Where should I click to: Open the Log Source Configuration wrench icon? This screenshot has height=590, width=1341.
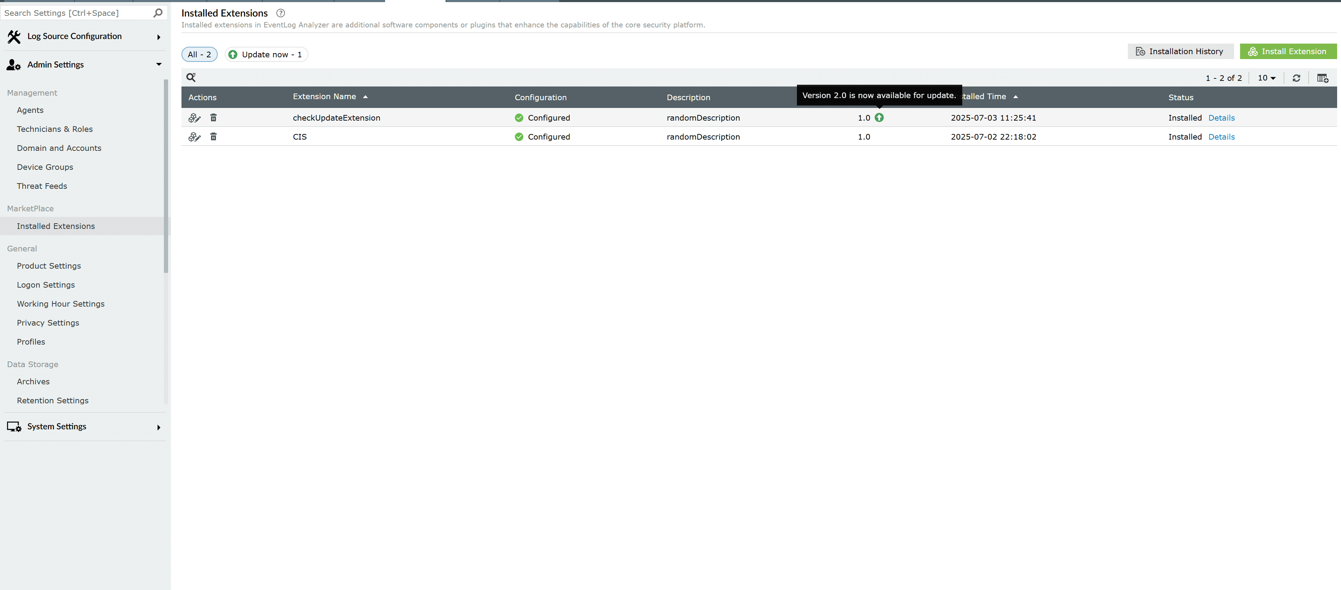(14, 37)
